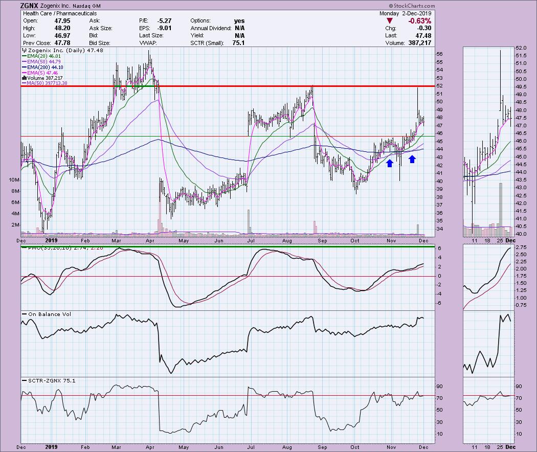This screenshot has height=452, width=537.
Task: Click the EMA(50) 44.79 legend entry
Action: tap(41, 62)
